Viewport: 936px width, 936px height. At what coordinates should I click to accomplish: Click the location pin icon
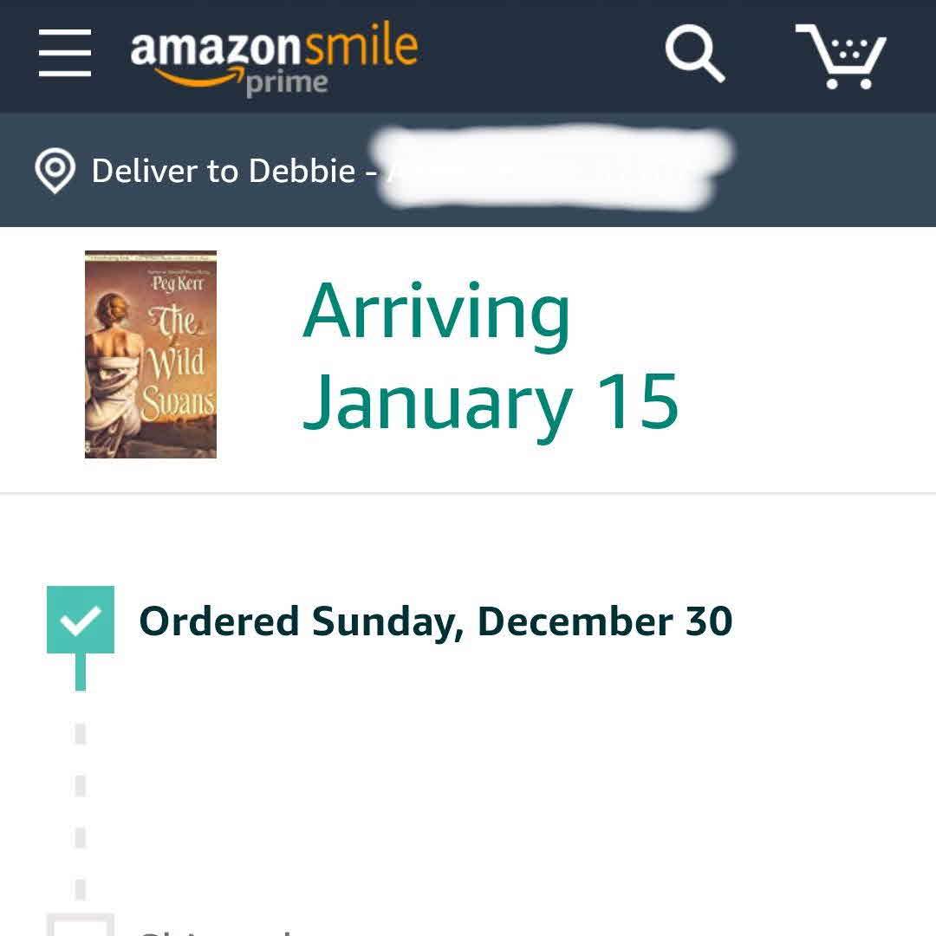(54, 171)
